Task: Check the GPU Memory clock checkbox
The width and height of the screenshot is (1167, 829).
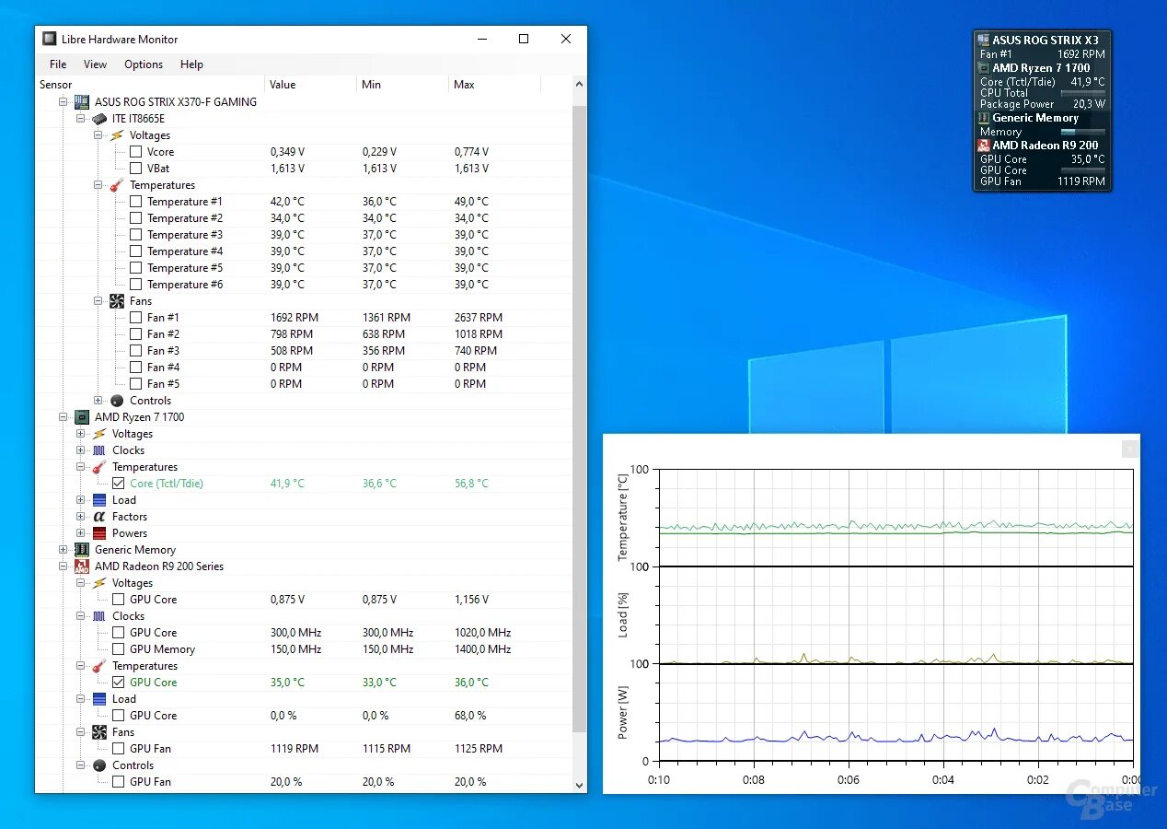Action: 118,649
